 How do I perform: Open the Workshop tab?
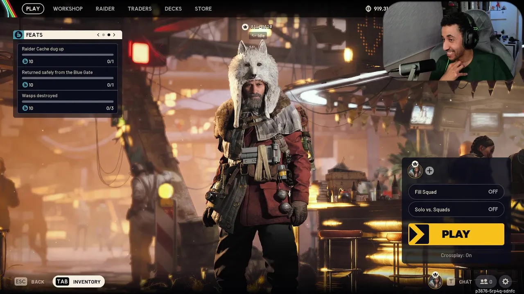[68, 9]
